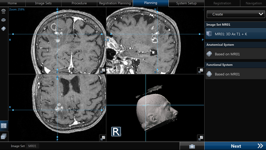Toggle the crosshair icon in left sidebar

(x=4, y=29)
